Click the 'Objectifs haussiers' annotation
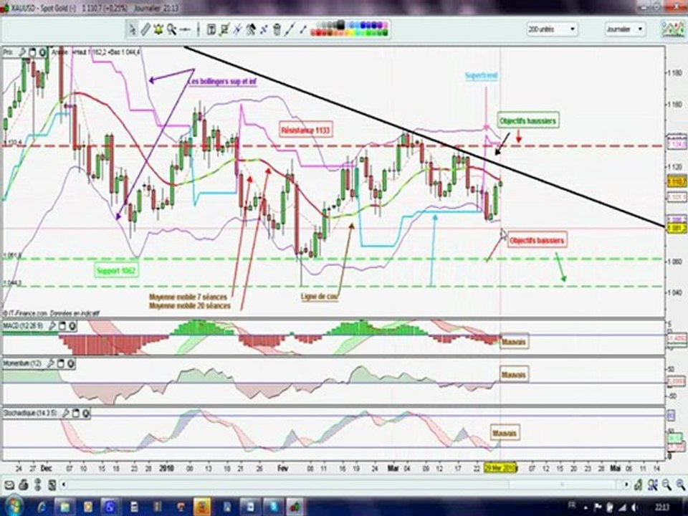This screenshot has width=688, height=516. coord(528,120)
